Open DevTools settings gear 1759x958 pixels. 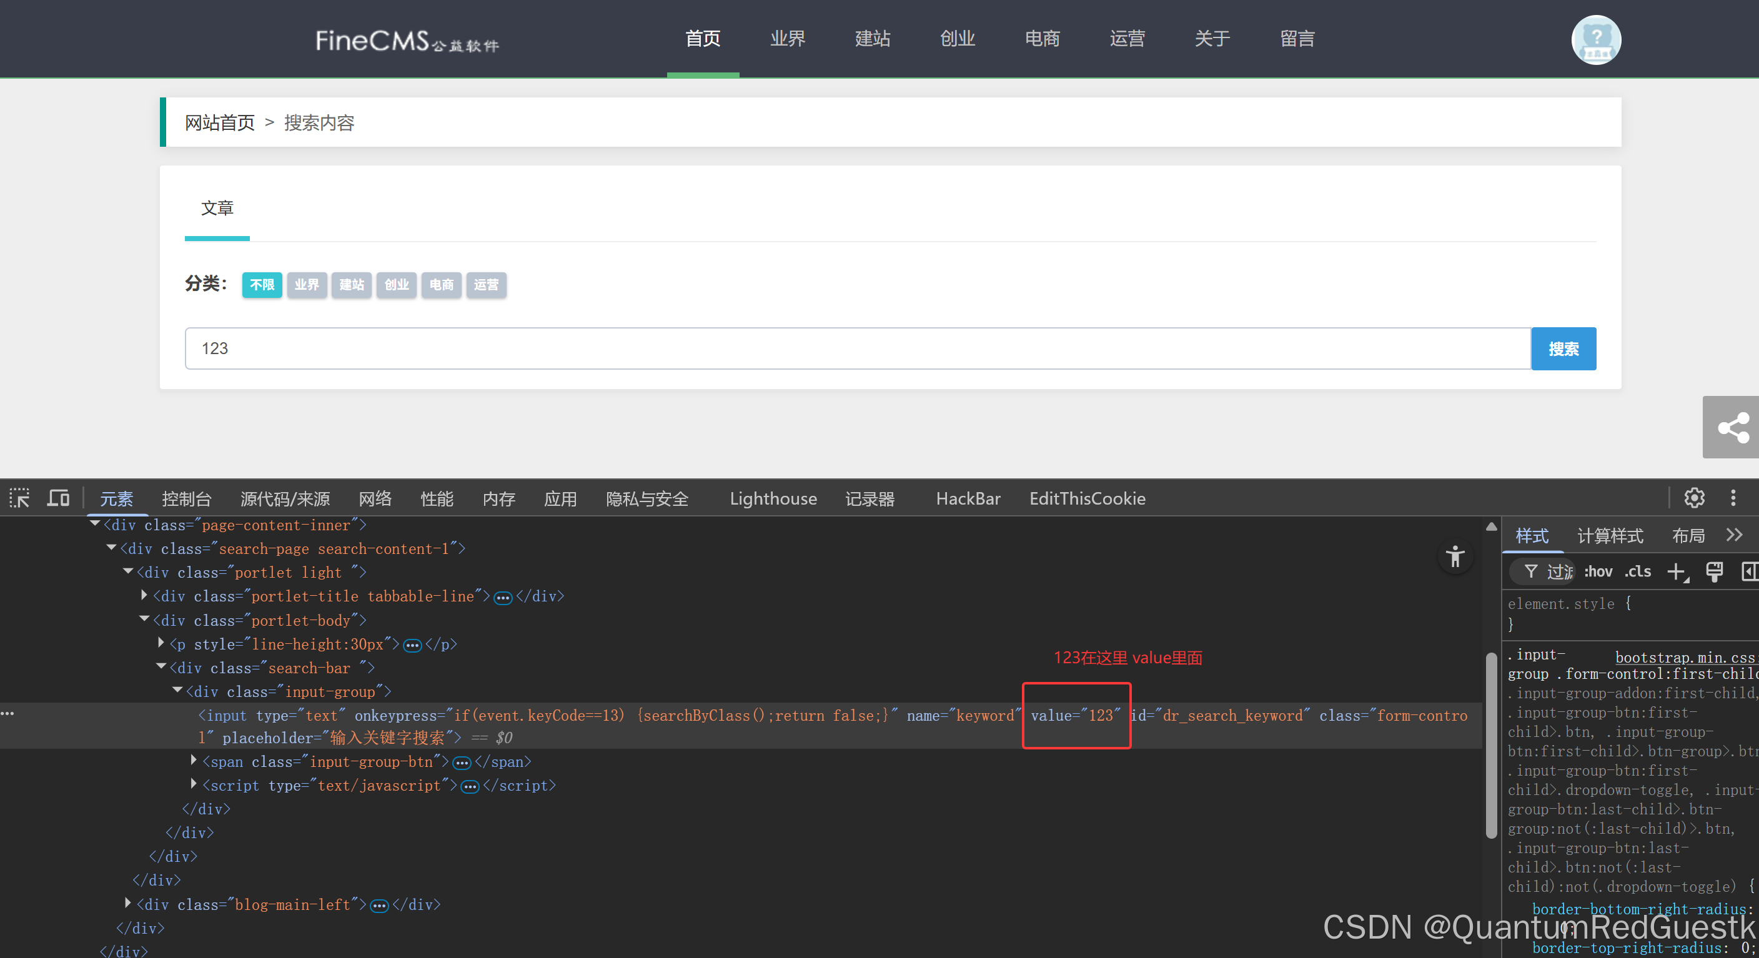click(1694, 498)
